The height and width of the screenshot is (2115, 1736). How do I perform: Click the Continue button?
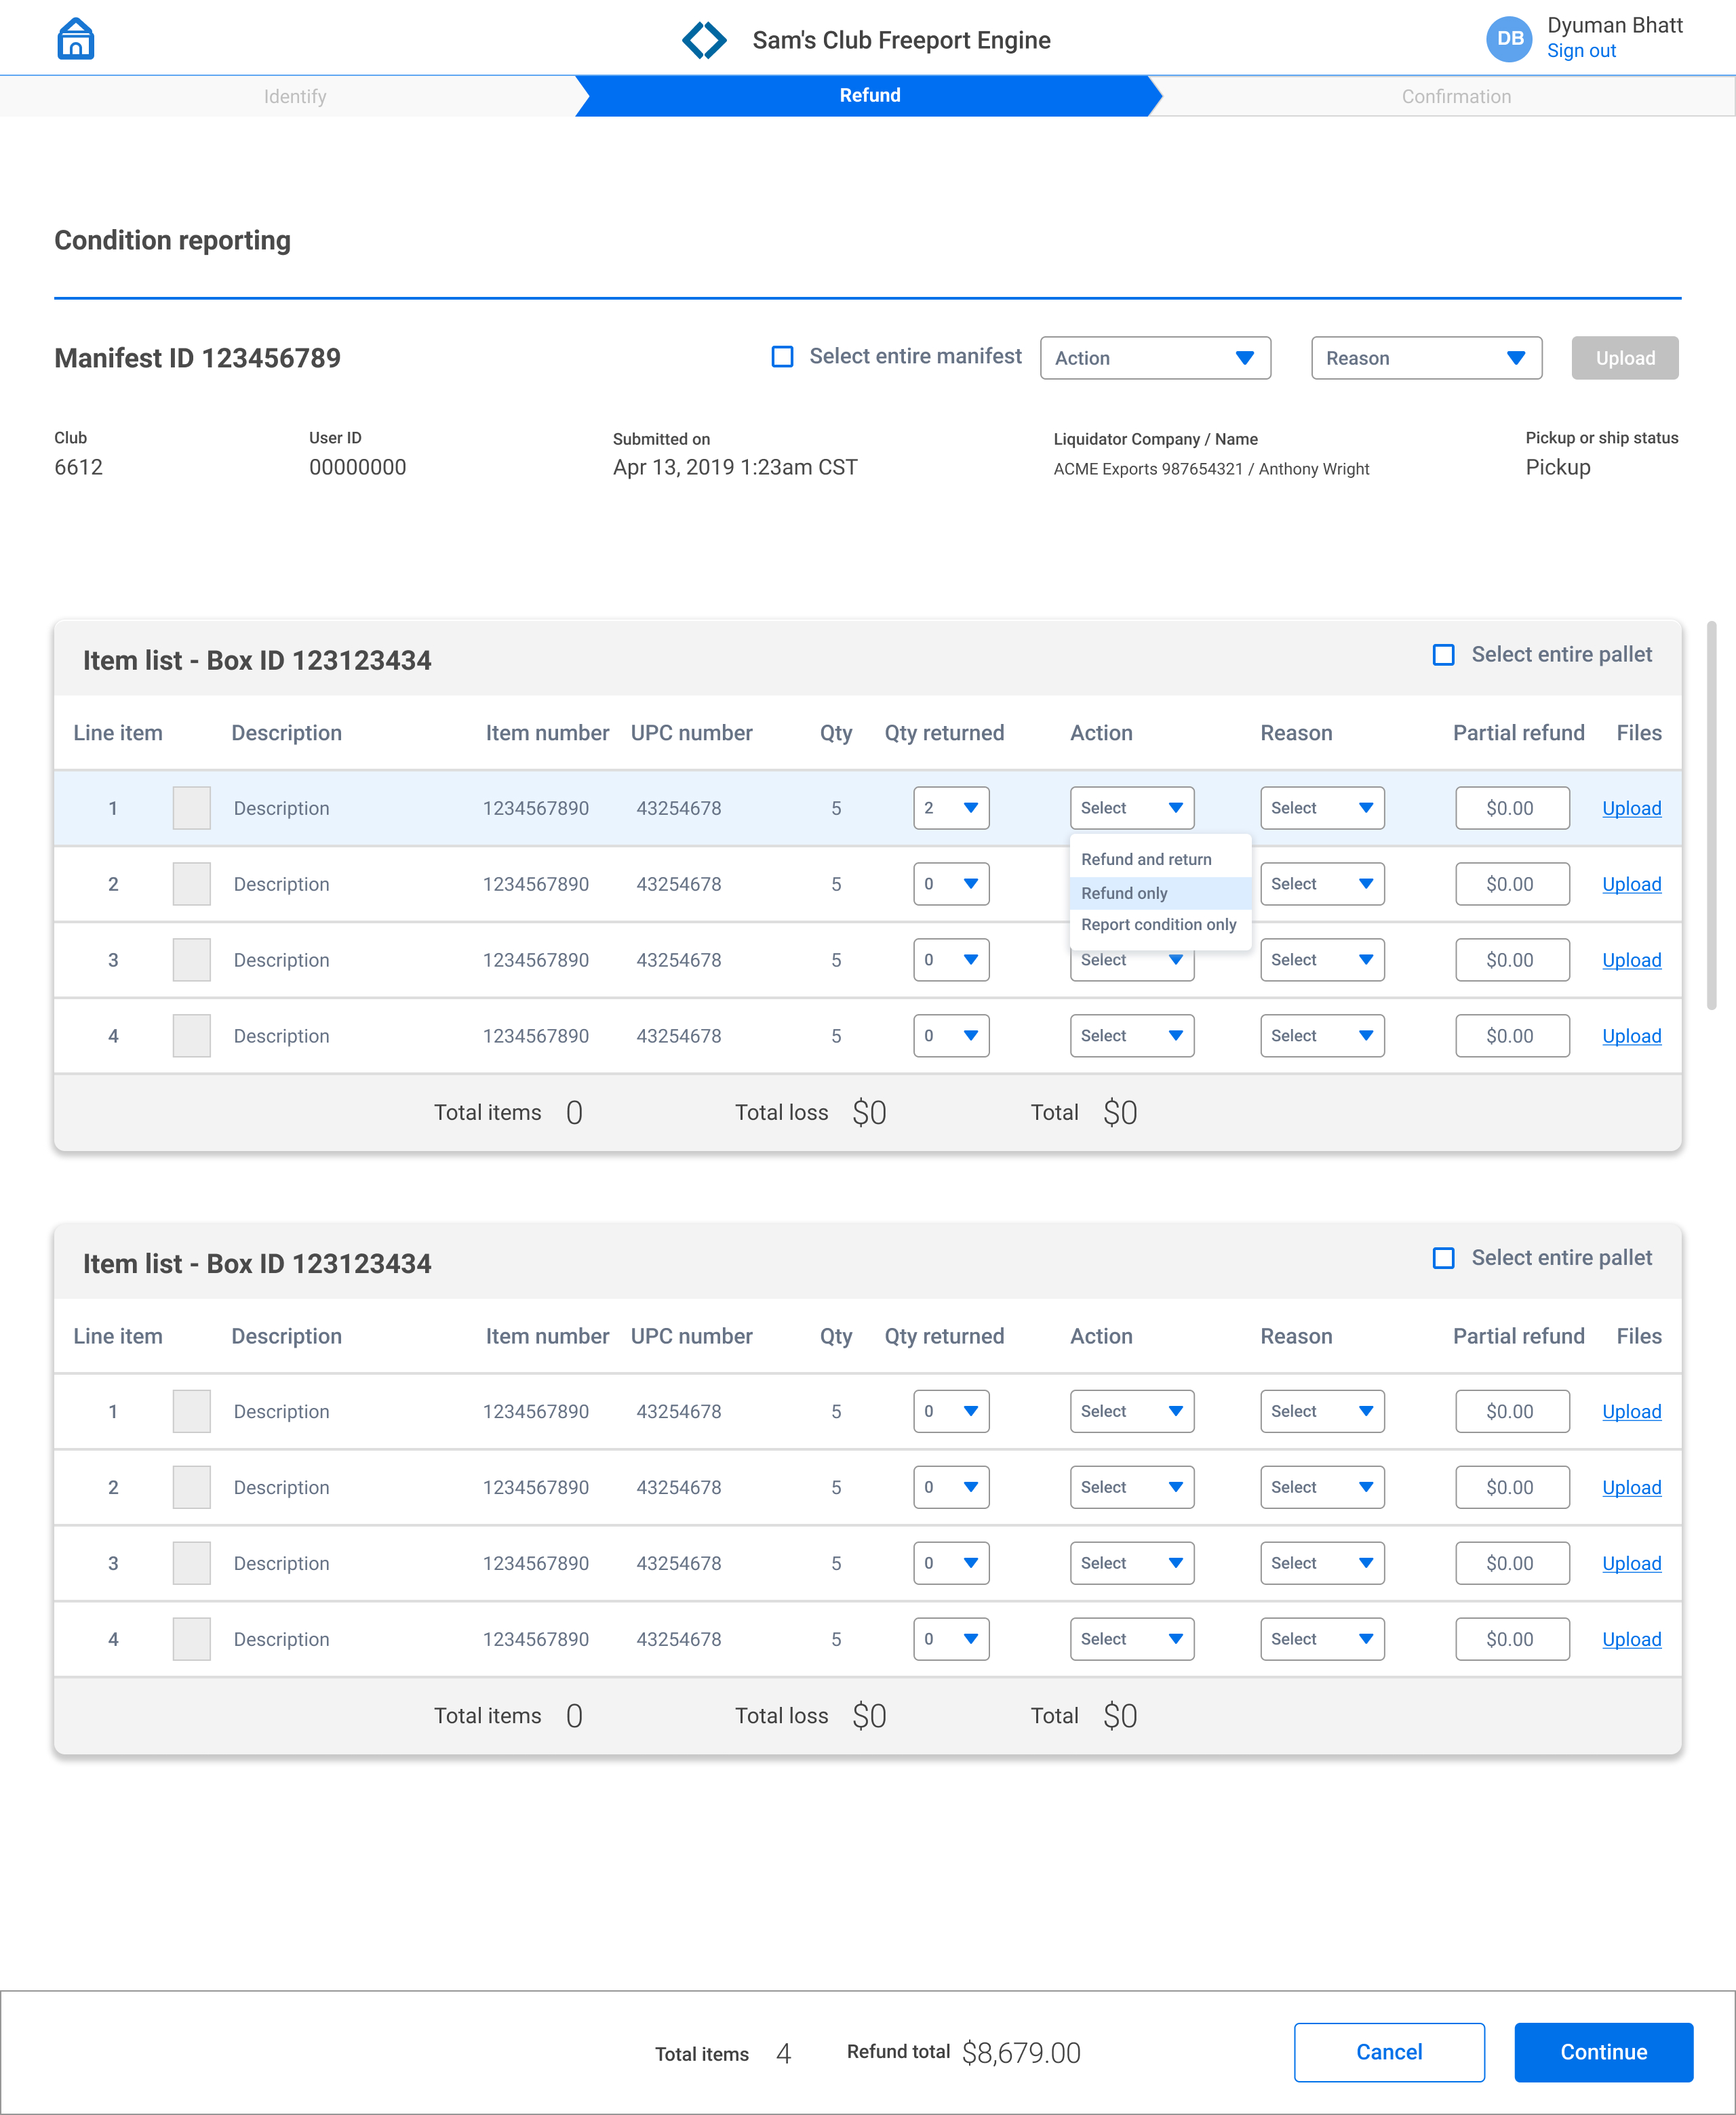(x=1603, y=2052)
